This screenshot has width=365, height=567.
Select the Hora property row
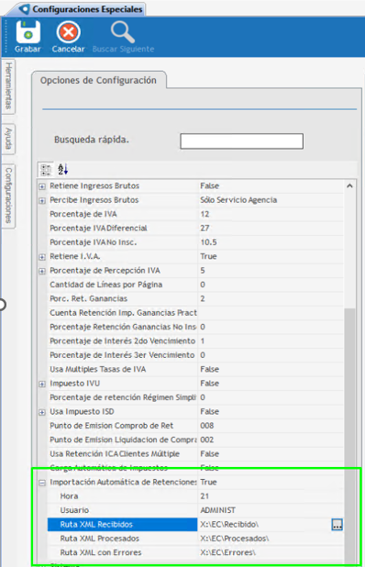click(x=195, y=496)
